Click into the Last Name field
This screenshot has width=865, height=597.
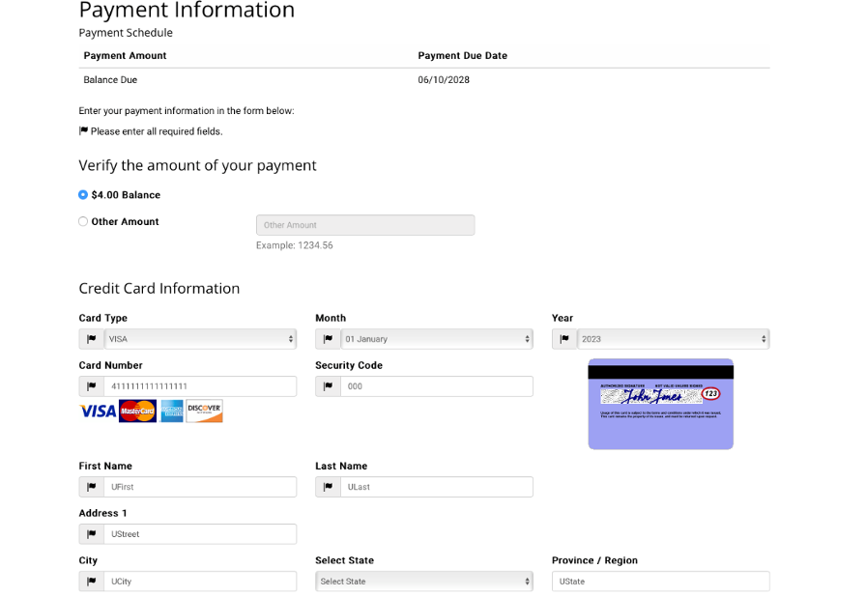click(x=436, y=487)
